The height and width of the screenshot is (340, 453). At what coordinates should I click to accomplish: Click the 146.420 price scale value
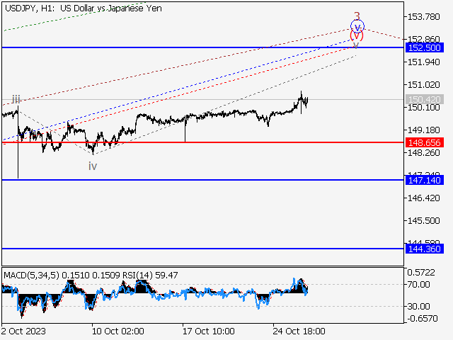coord(423,198)
